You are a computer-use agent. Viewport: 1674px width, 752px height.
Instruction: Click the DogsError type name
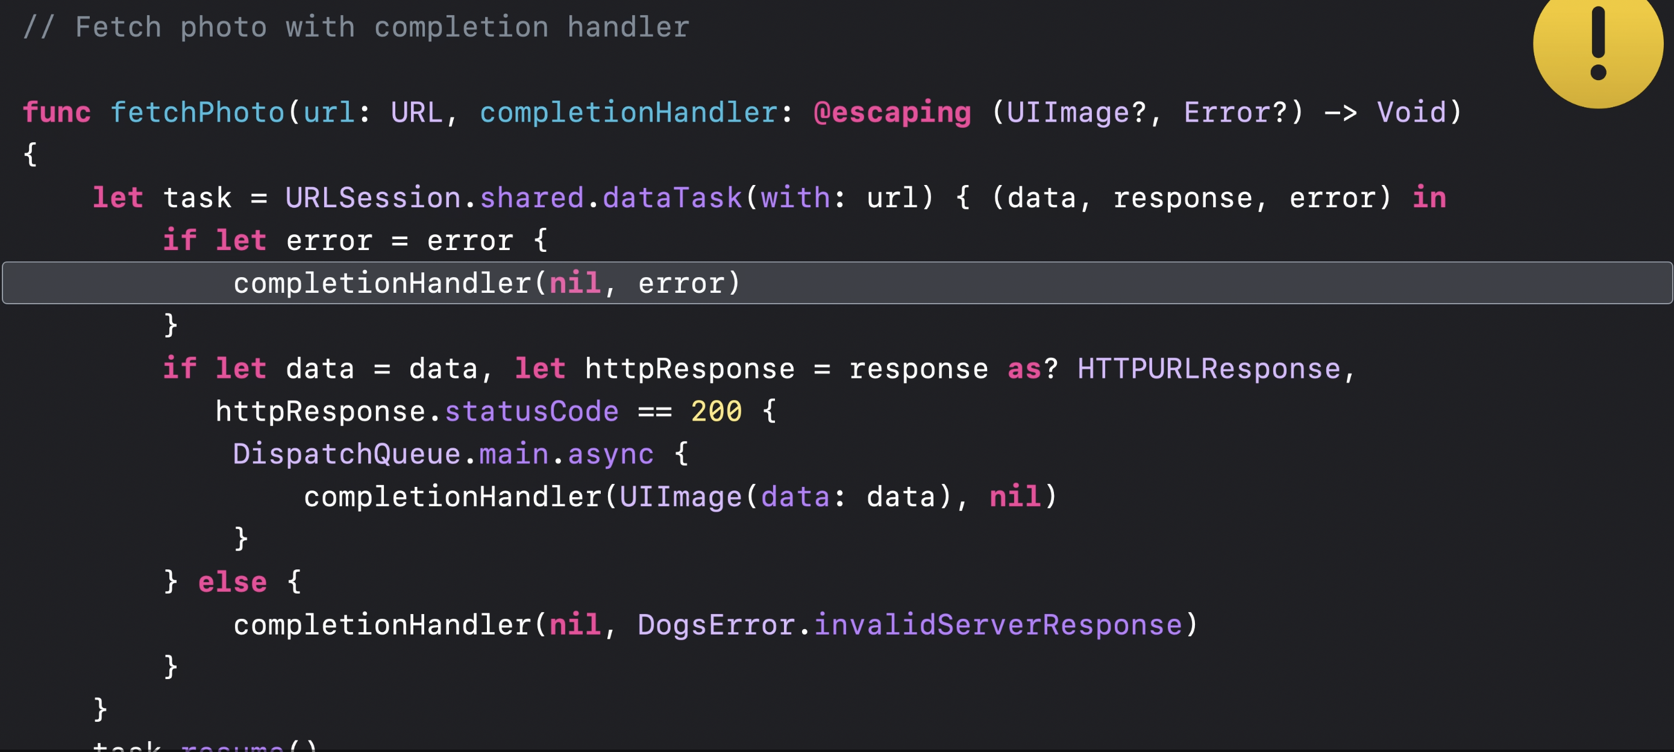coord(715,625)
